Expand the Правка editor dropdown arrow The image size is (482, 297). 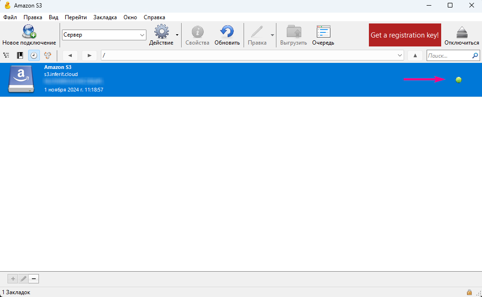click(272, 35)
